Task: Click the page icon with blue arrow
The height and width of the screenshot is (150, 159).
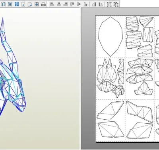Action: [30, 4]
